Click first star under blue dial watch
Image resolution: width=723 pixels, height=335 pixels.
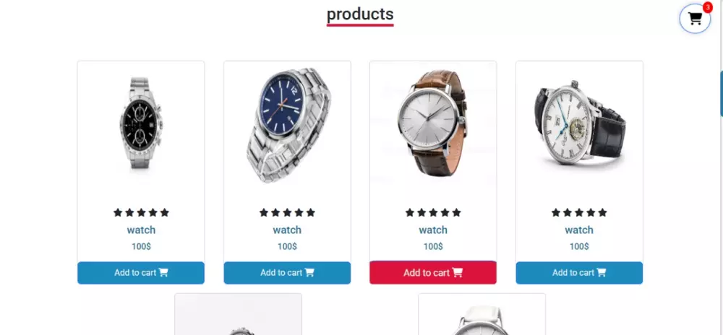[x=264, y=212]
